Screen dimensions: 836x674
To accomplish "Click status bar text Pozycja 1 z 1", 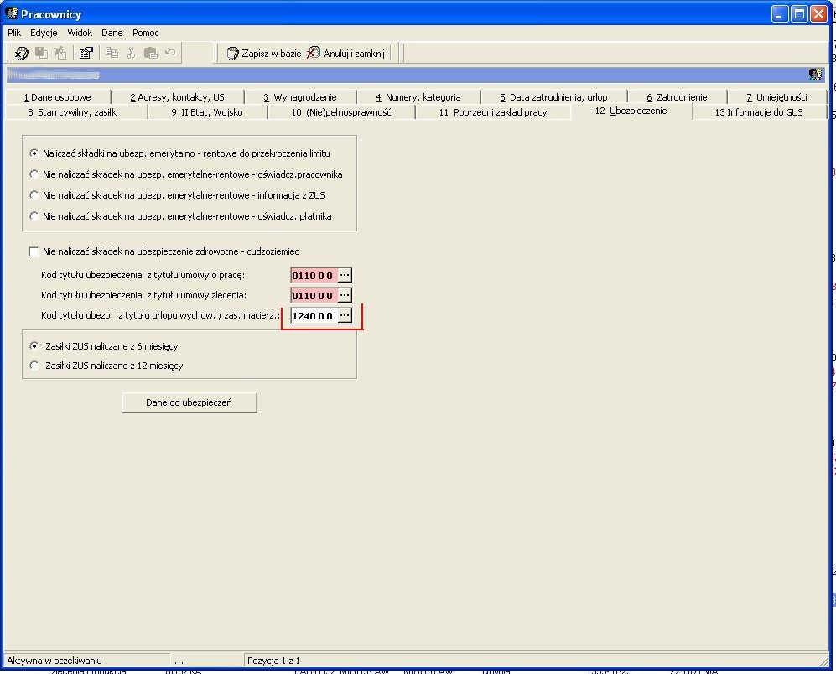I will tap(273, 661).
